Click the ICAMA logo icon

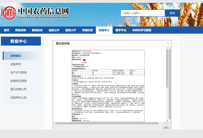tap(8, 13)
